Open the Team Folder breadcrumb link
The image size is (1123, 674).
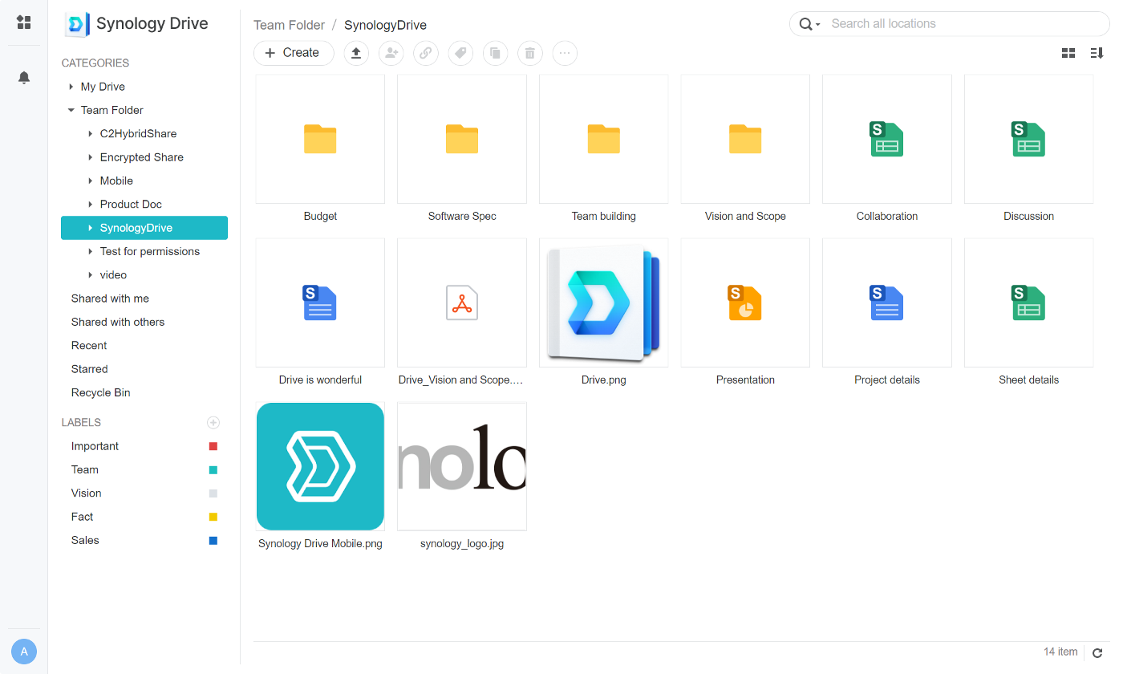coord(289,25)
